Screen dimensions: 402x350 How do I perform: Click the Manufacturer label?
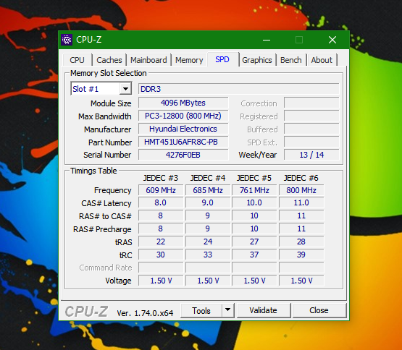tap(107, 129)
